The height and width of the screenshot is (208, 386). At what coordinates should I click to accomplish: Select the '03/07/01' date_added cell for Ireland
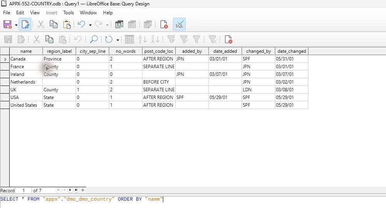[225, 74]
